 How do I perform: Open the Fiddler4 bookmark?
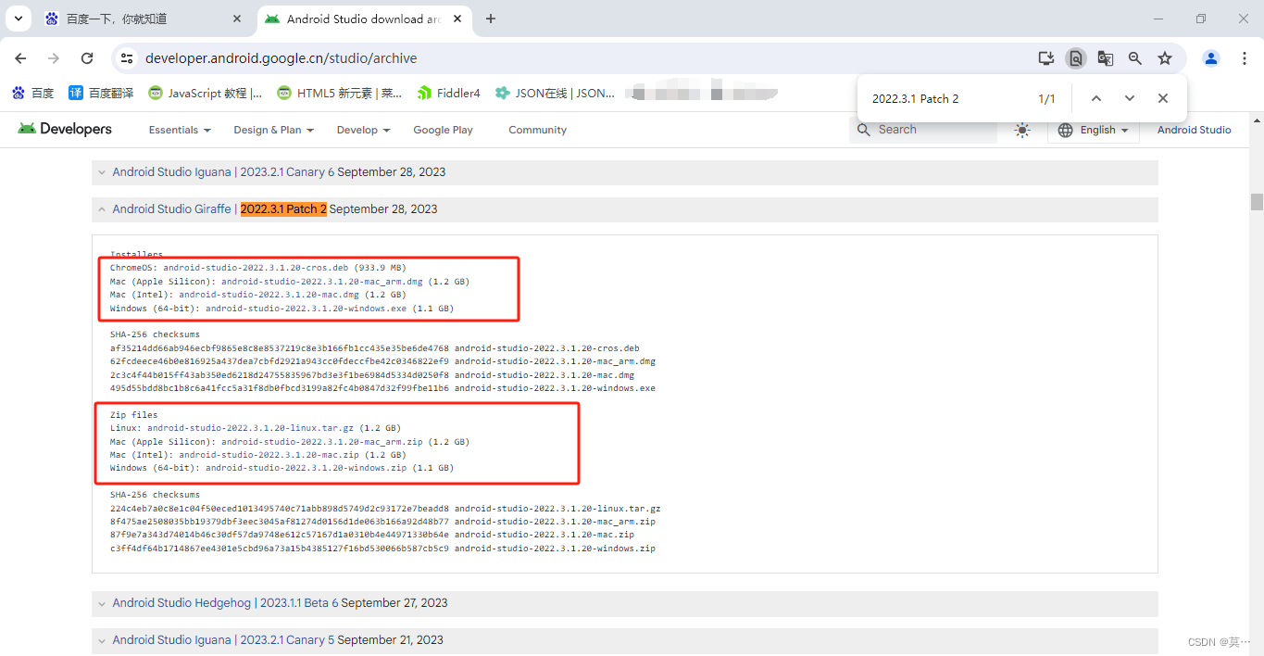[x=449, y=93]
